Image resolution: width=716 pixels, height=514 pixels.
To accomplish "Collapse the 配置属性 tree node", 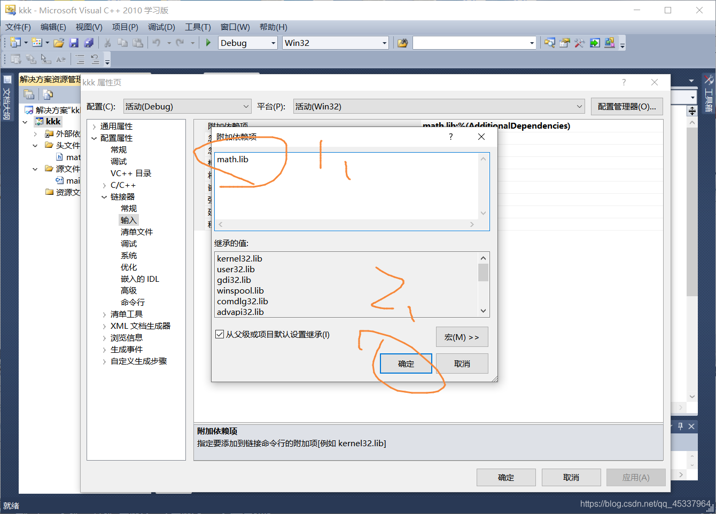I will tap(95, 138).
